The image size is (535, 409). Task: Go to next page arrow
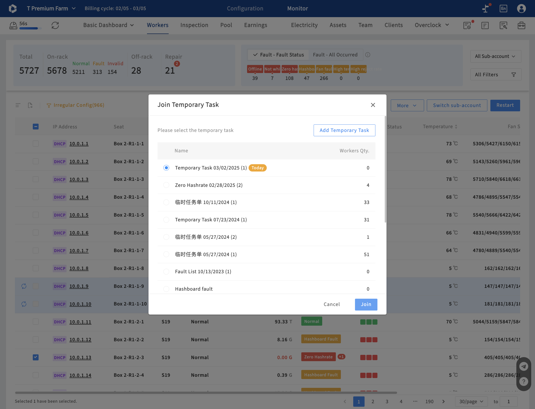coord(443,401)
